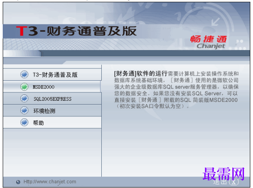
Task: Run the 环境检测 environment check
Action: [x=52, y=111]
